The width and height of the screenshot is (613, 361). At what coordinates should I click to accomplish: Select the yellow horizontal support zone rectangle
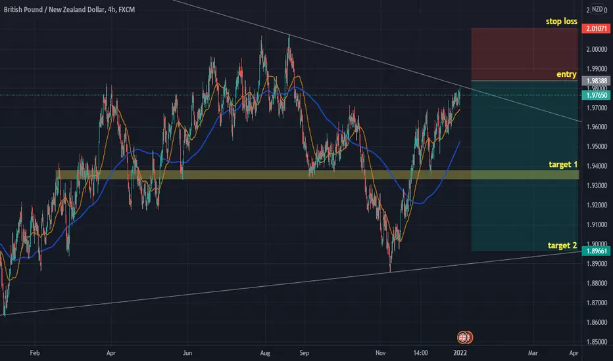point(317,175)
